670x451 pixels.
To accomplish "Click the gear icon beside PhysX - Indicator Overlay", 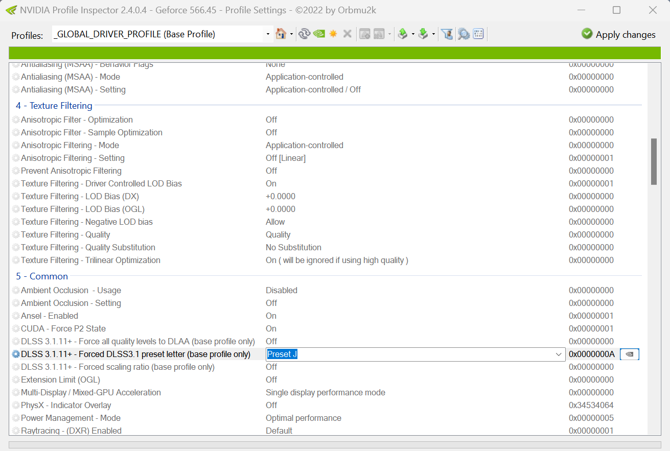I will [16, 406].
